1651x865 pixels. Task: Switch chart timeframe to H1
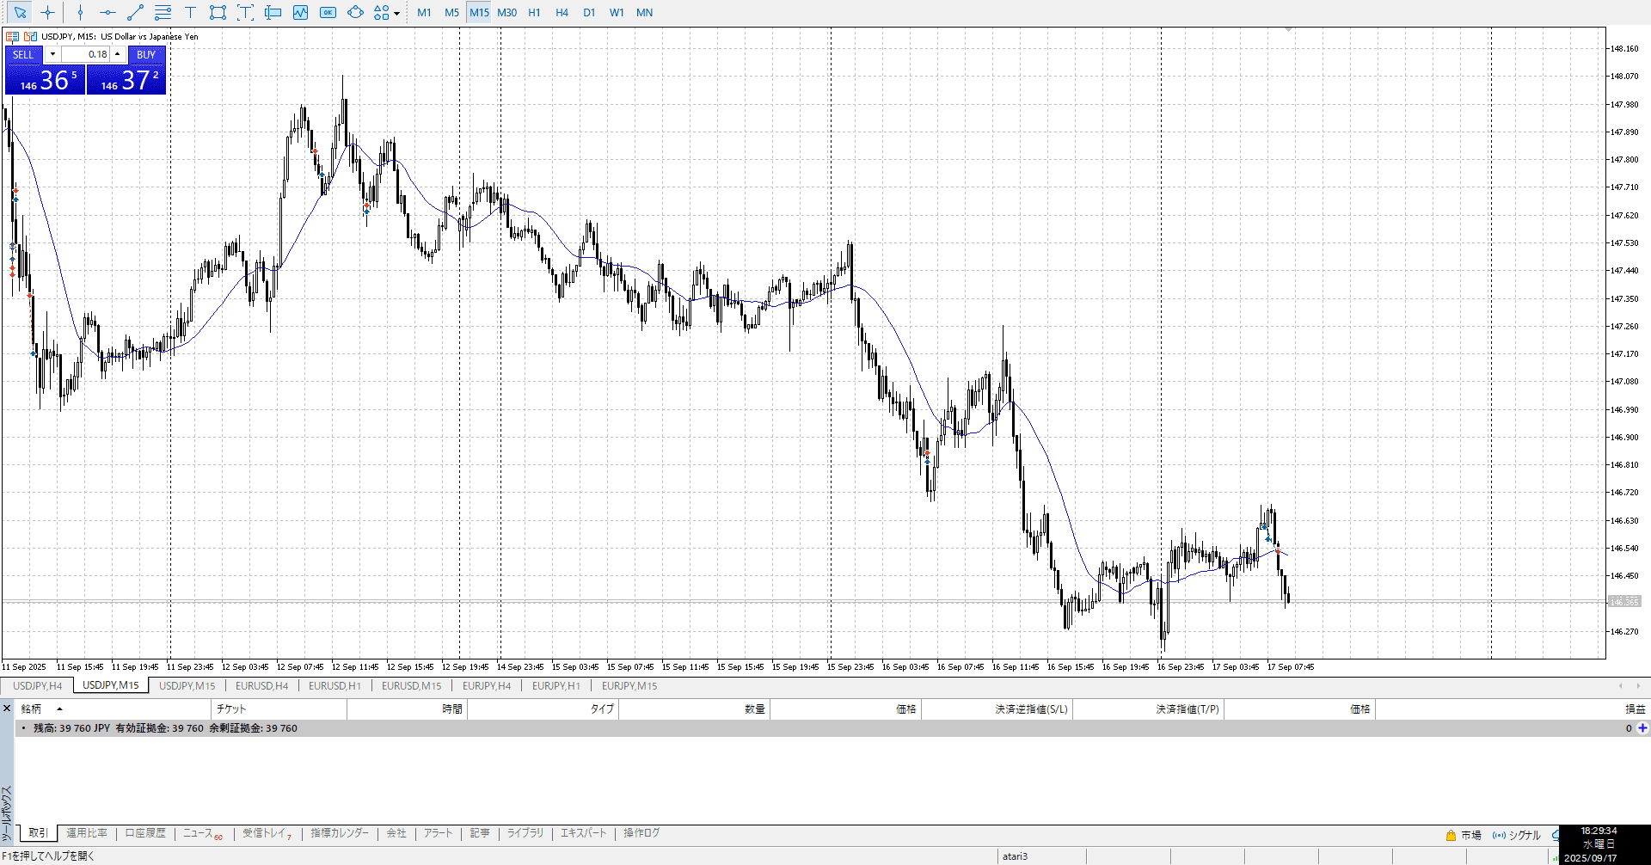pos(534,13)
